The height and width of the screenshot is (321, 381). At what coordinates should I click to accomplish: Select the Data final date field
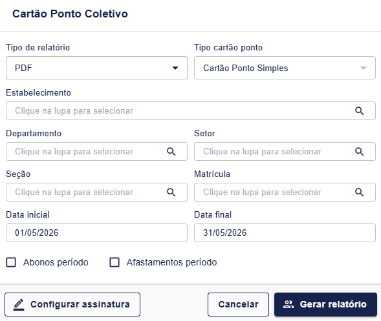(x=285, y=233)
